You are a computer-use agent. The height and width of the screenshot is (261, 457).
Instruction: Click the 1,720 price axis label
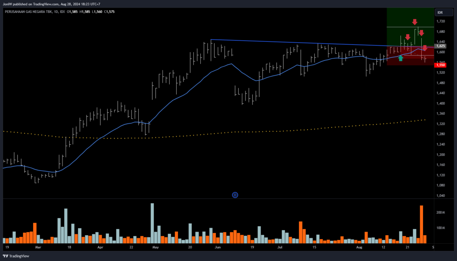[440, 21]
